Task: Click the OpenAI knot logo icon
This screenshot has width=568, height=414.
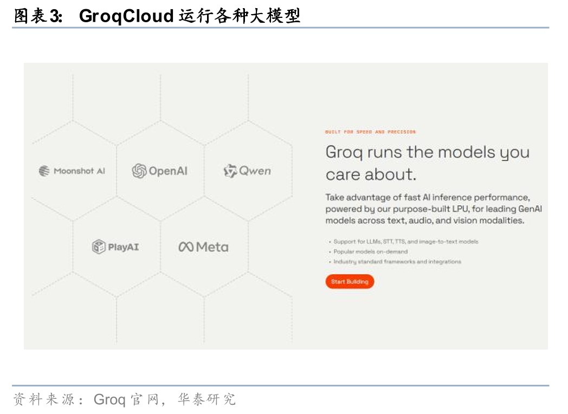Action: point(139,171)
